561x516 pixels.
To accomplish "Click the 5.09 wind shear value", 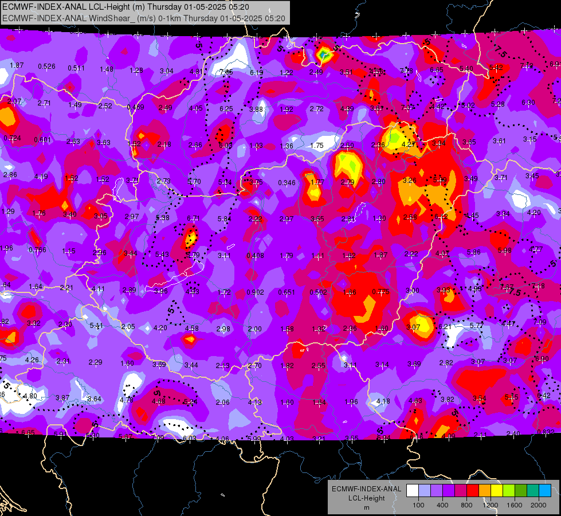I will [440, 180].
